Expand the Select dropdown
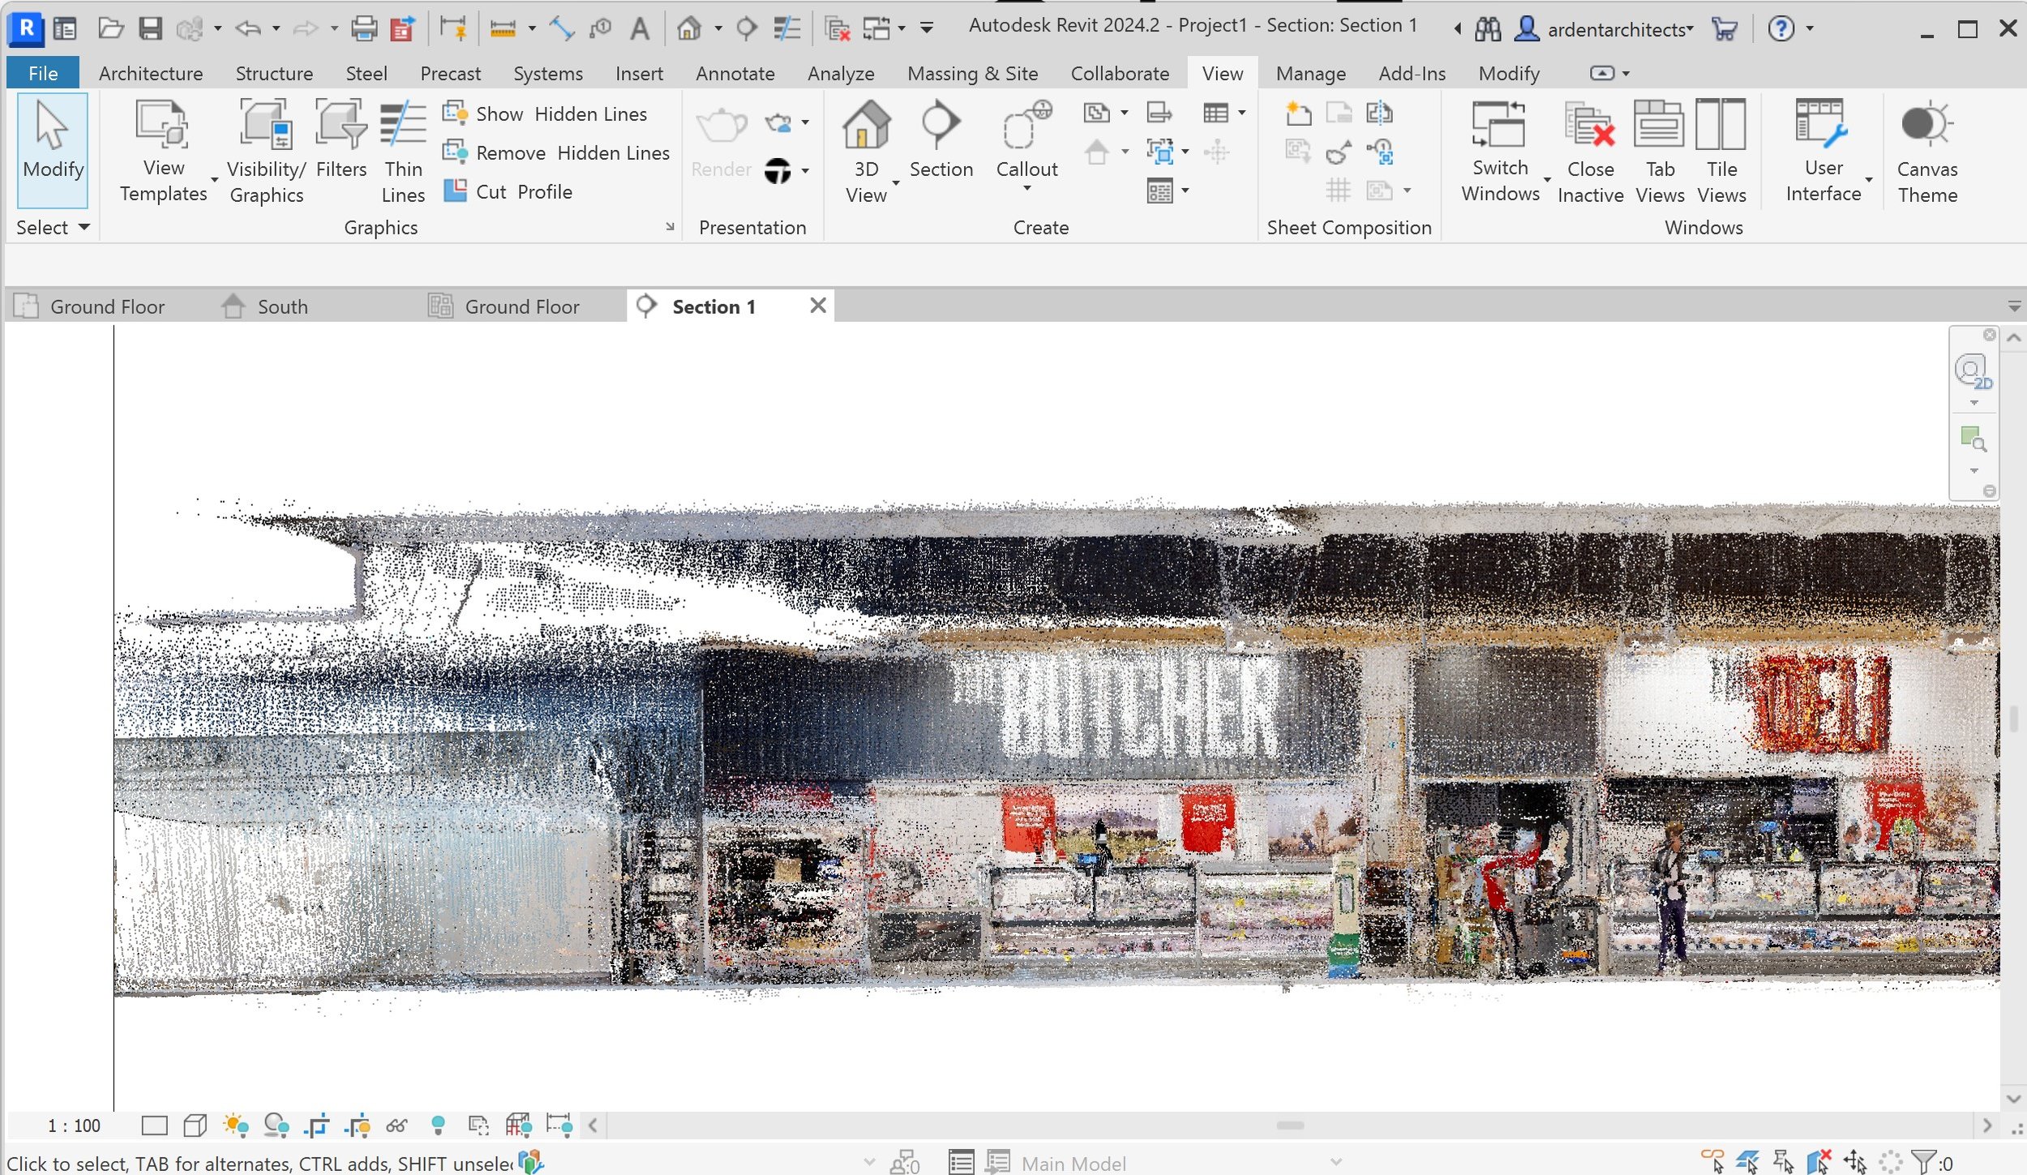Screen dimensions: 2027x1175 tap(53, 228)
